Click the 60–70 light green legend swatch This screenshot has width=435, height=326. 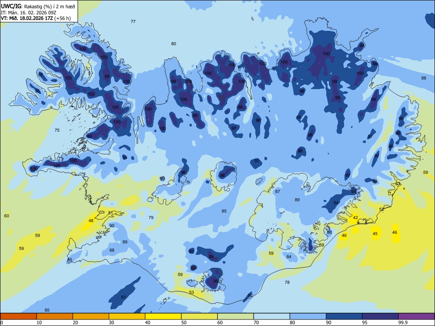pyautogui.click(x=235, y=316)
